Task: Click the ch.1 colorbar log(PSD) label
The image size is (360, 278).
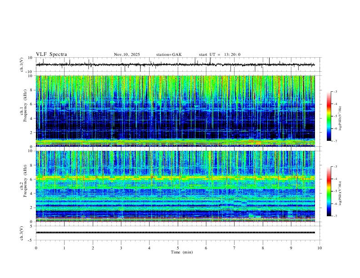Action: coord(340,118)
